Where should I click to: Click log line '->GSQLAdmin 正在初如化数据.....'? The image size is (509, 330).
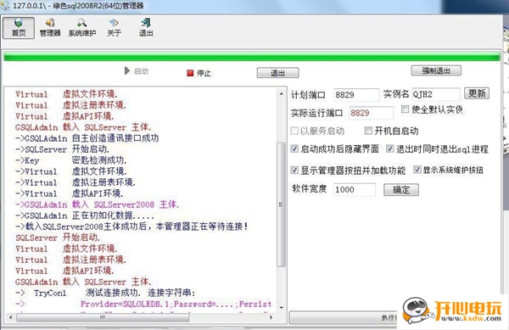(x=85, y=215)
